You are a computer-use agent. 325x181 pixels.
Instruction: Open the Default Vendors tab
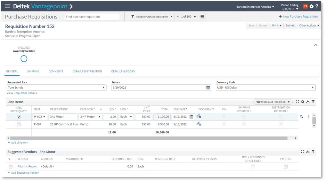point(123,72)
